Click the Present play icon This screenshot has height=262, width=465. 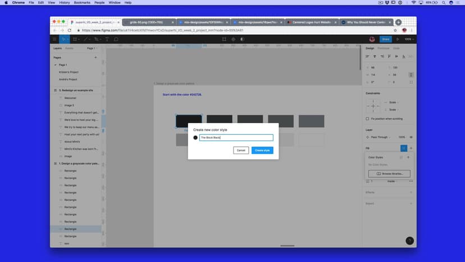[x=398, y=39]
